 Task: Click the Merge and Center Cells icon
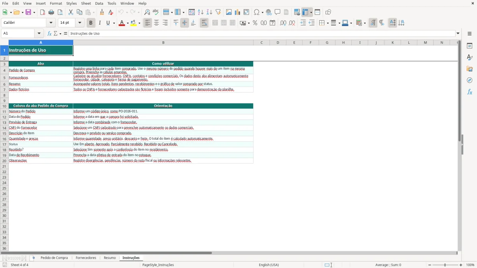click(215, 23)
